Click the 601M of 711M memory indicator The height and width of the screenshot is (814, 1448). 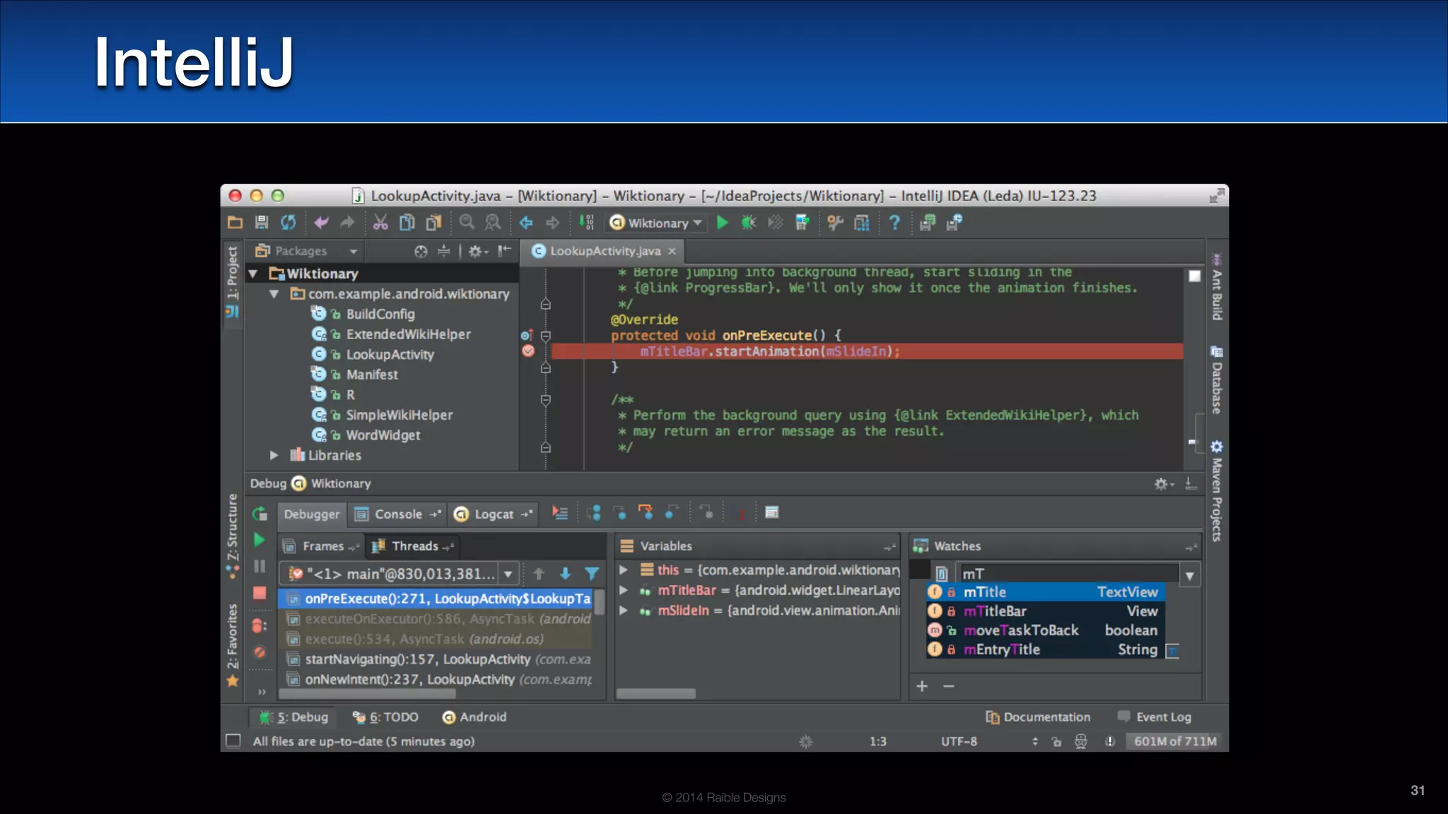click(x=1175, y=741)
